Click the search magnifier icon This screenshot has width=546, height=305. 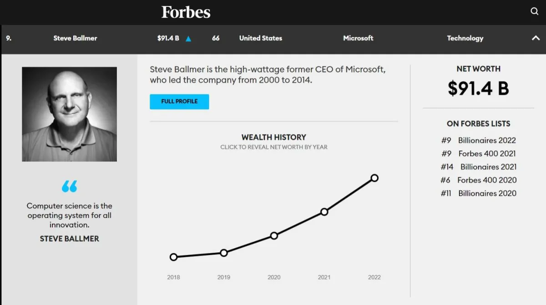coord(535,11)
